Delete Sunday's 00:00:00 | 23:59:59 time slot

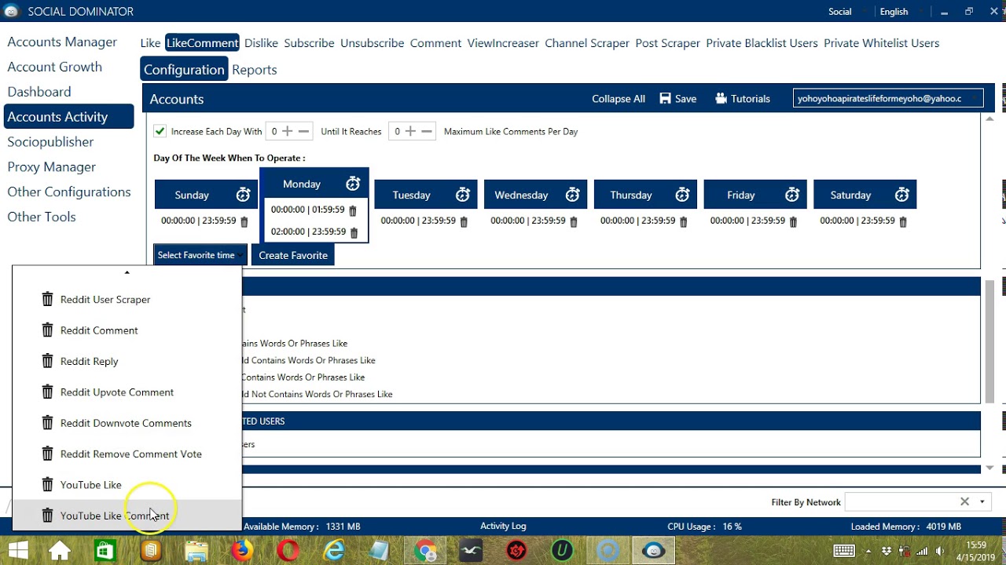click(244, 222)
